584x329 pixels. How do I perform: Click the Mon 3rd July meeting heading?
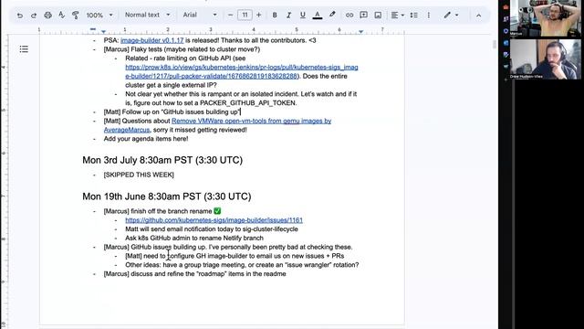pyautogui.click(x=162, y=160)
